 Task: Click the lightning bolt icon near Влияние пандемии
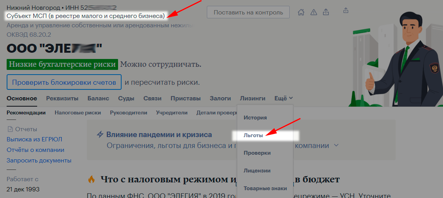point(100,135)
